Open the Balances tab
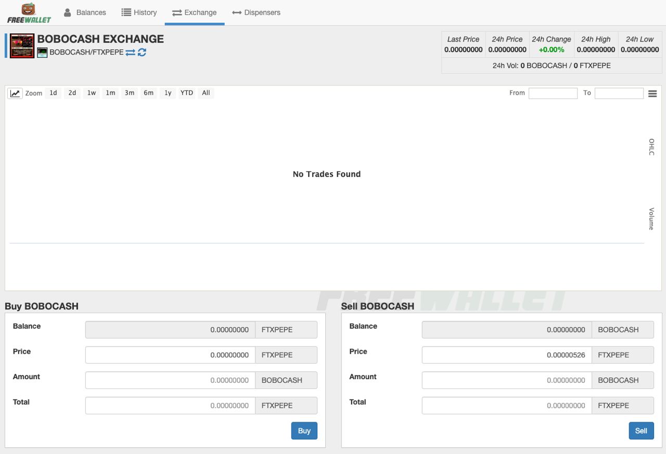The image size is (666, 454). point(85,12)
